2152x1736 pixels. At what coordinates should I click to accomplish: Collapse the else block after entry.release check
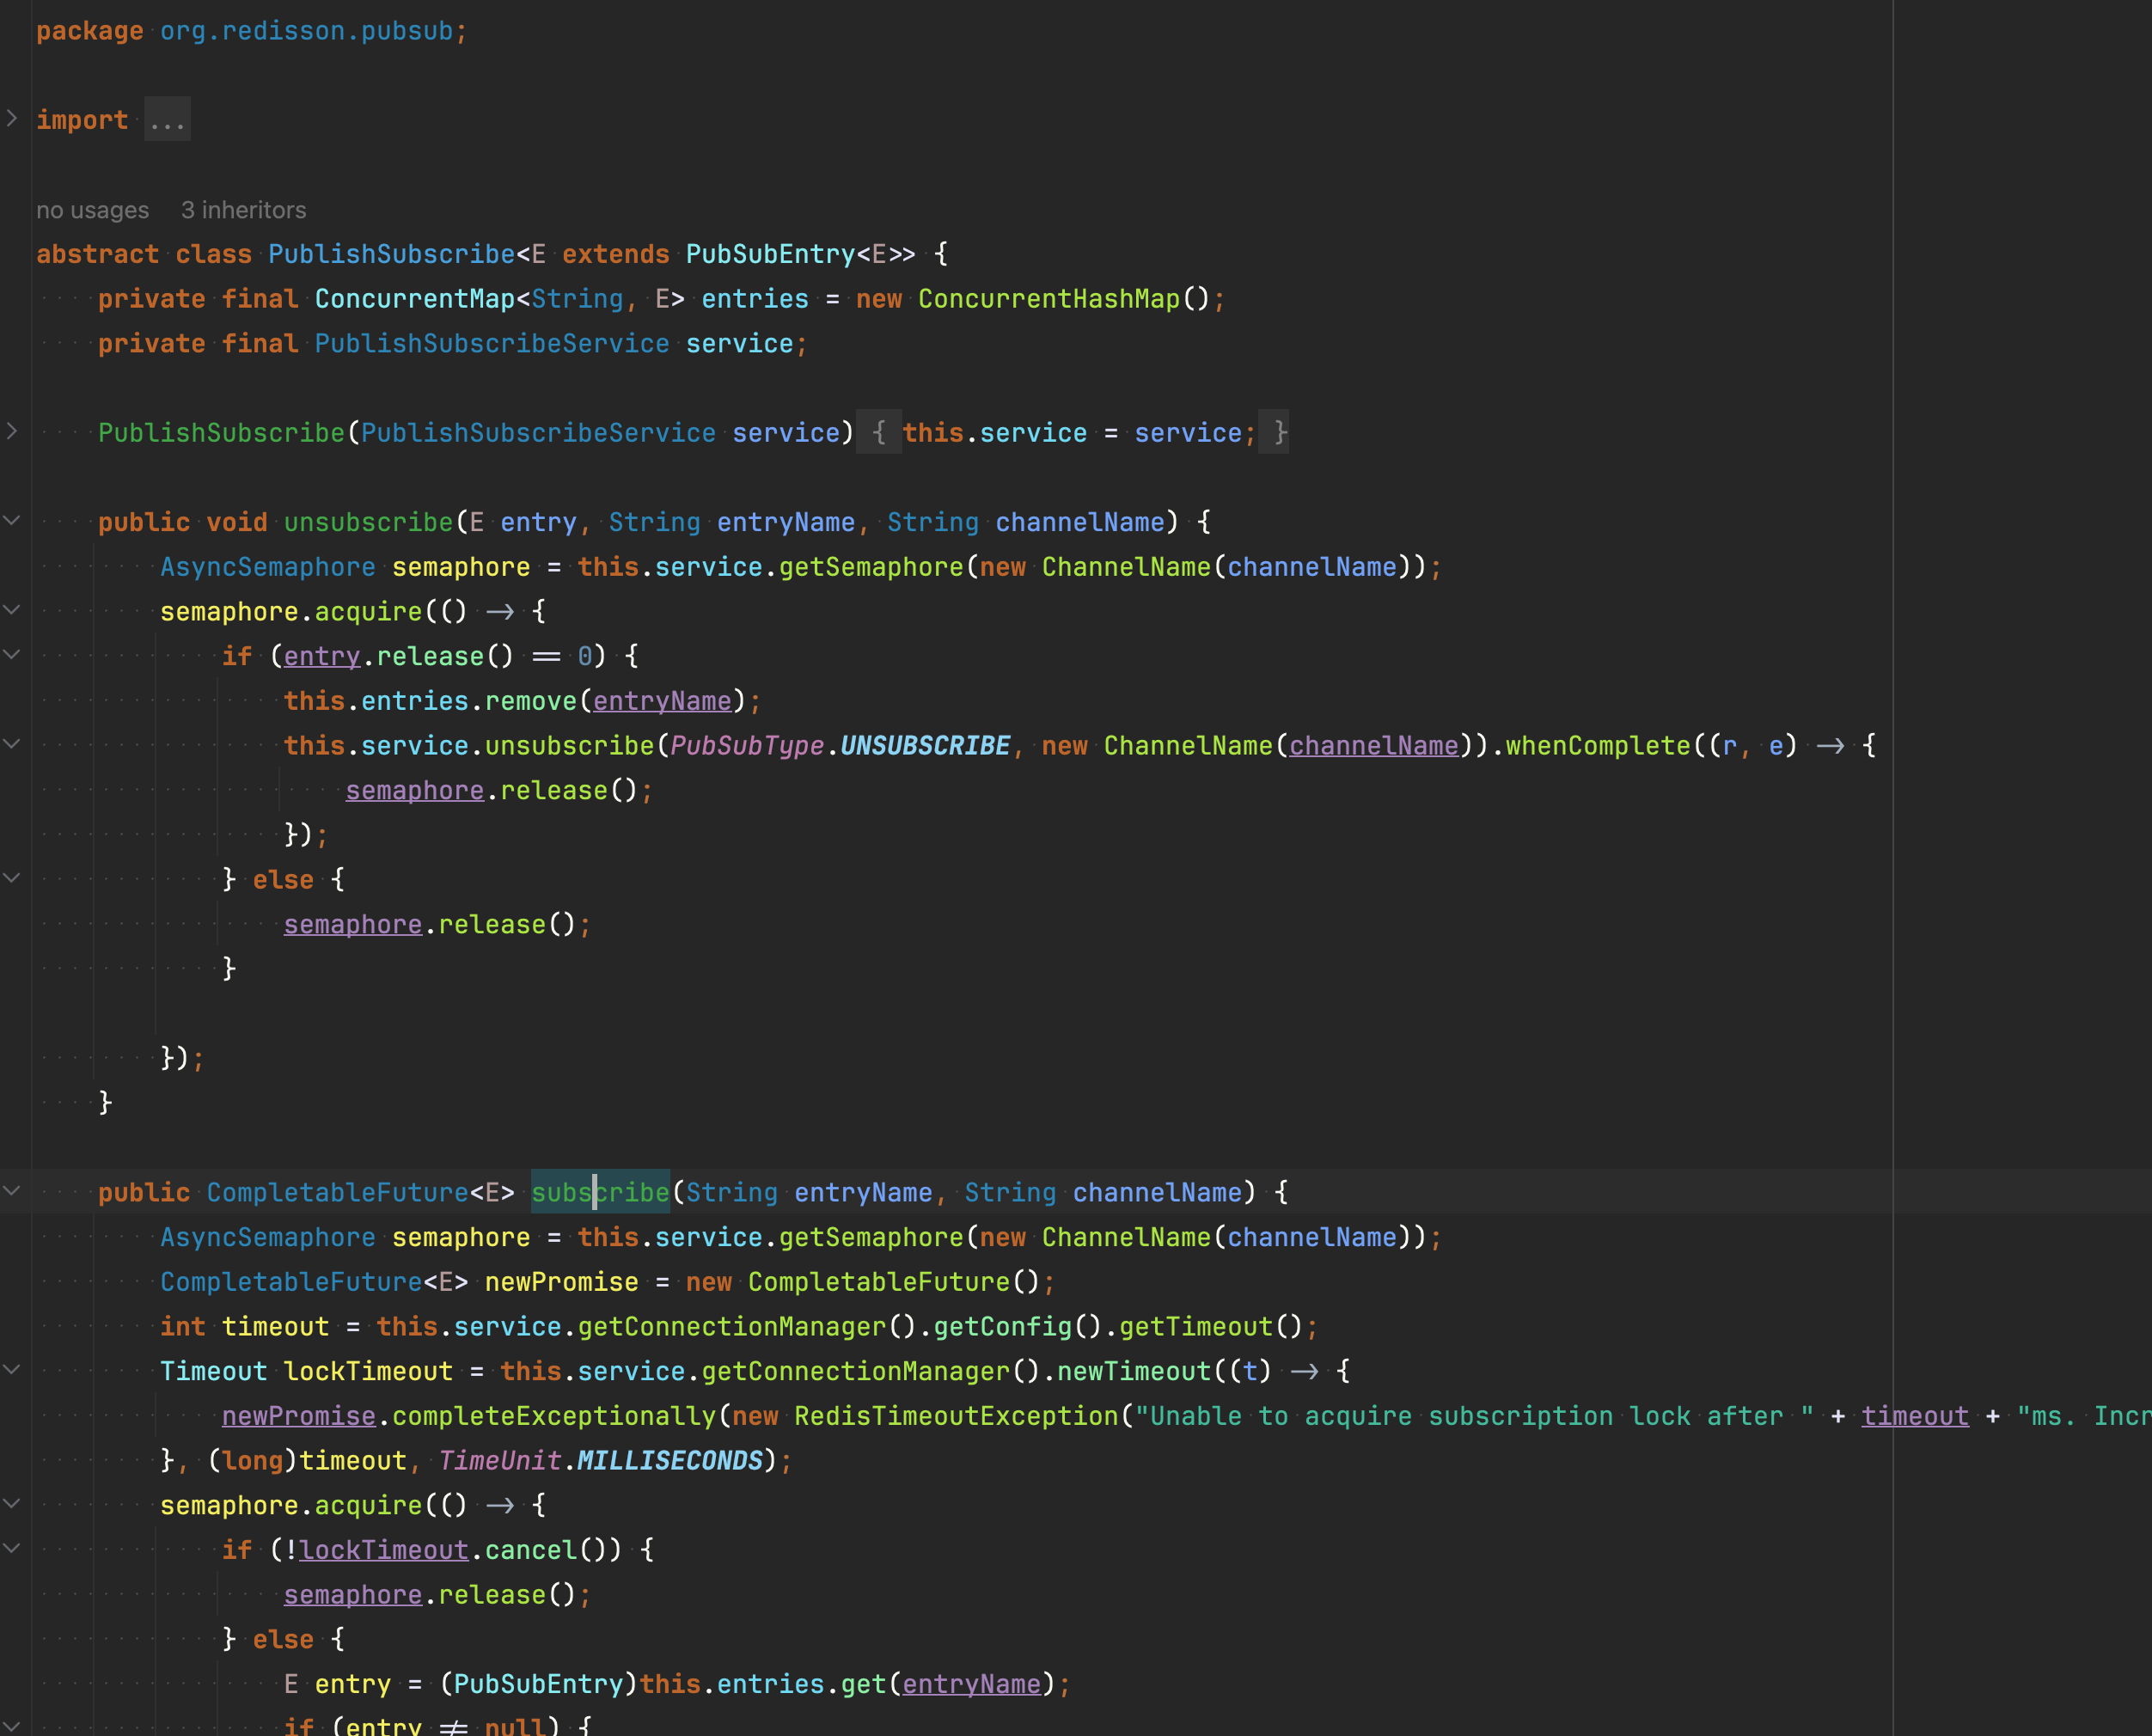[x=12, y=878]
